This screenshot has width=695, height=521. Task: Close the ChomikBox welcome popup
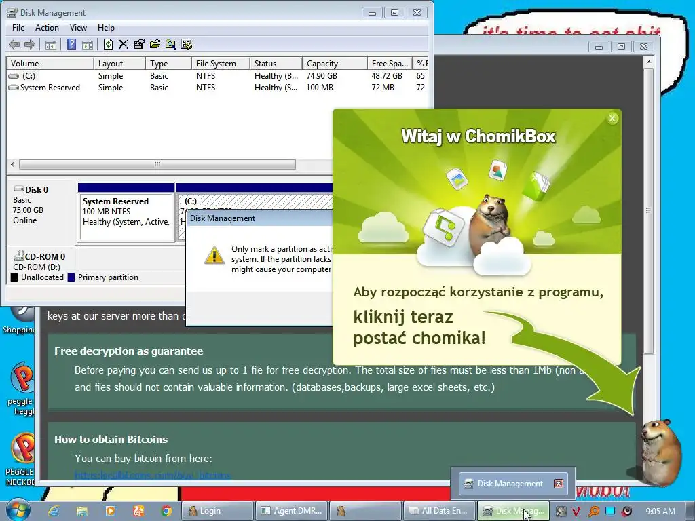(x=612, y=118)
